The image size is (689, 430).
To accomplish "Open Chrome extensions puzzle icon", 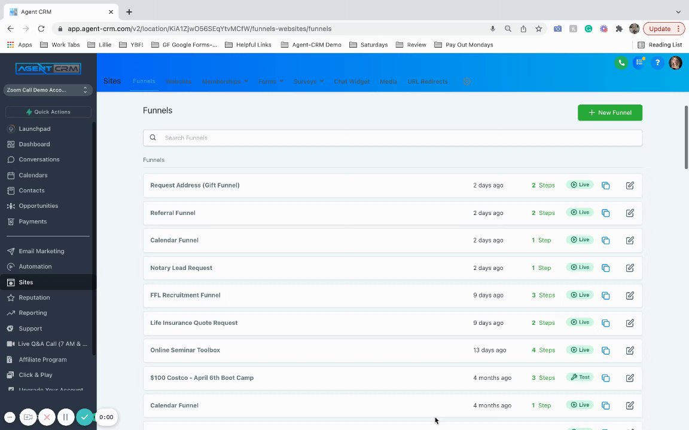I will tap(618, 29).
